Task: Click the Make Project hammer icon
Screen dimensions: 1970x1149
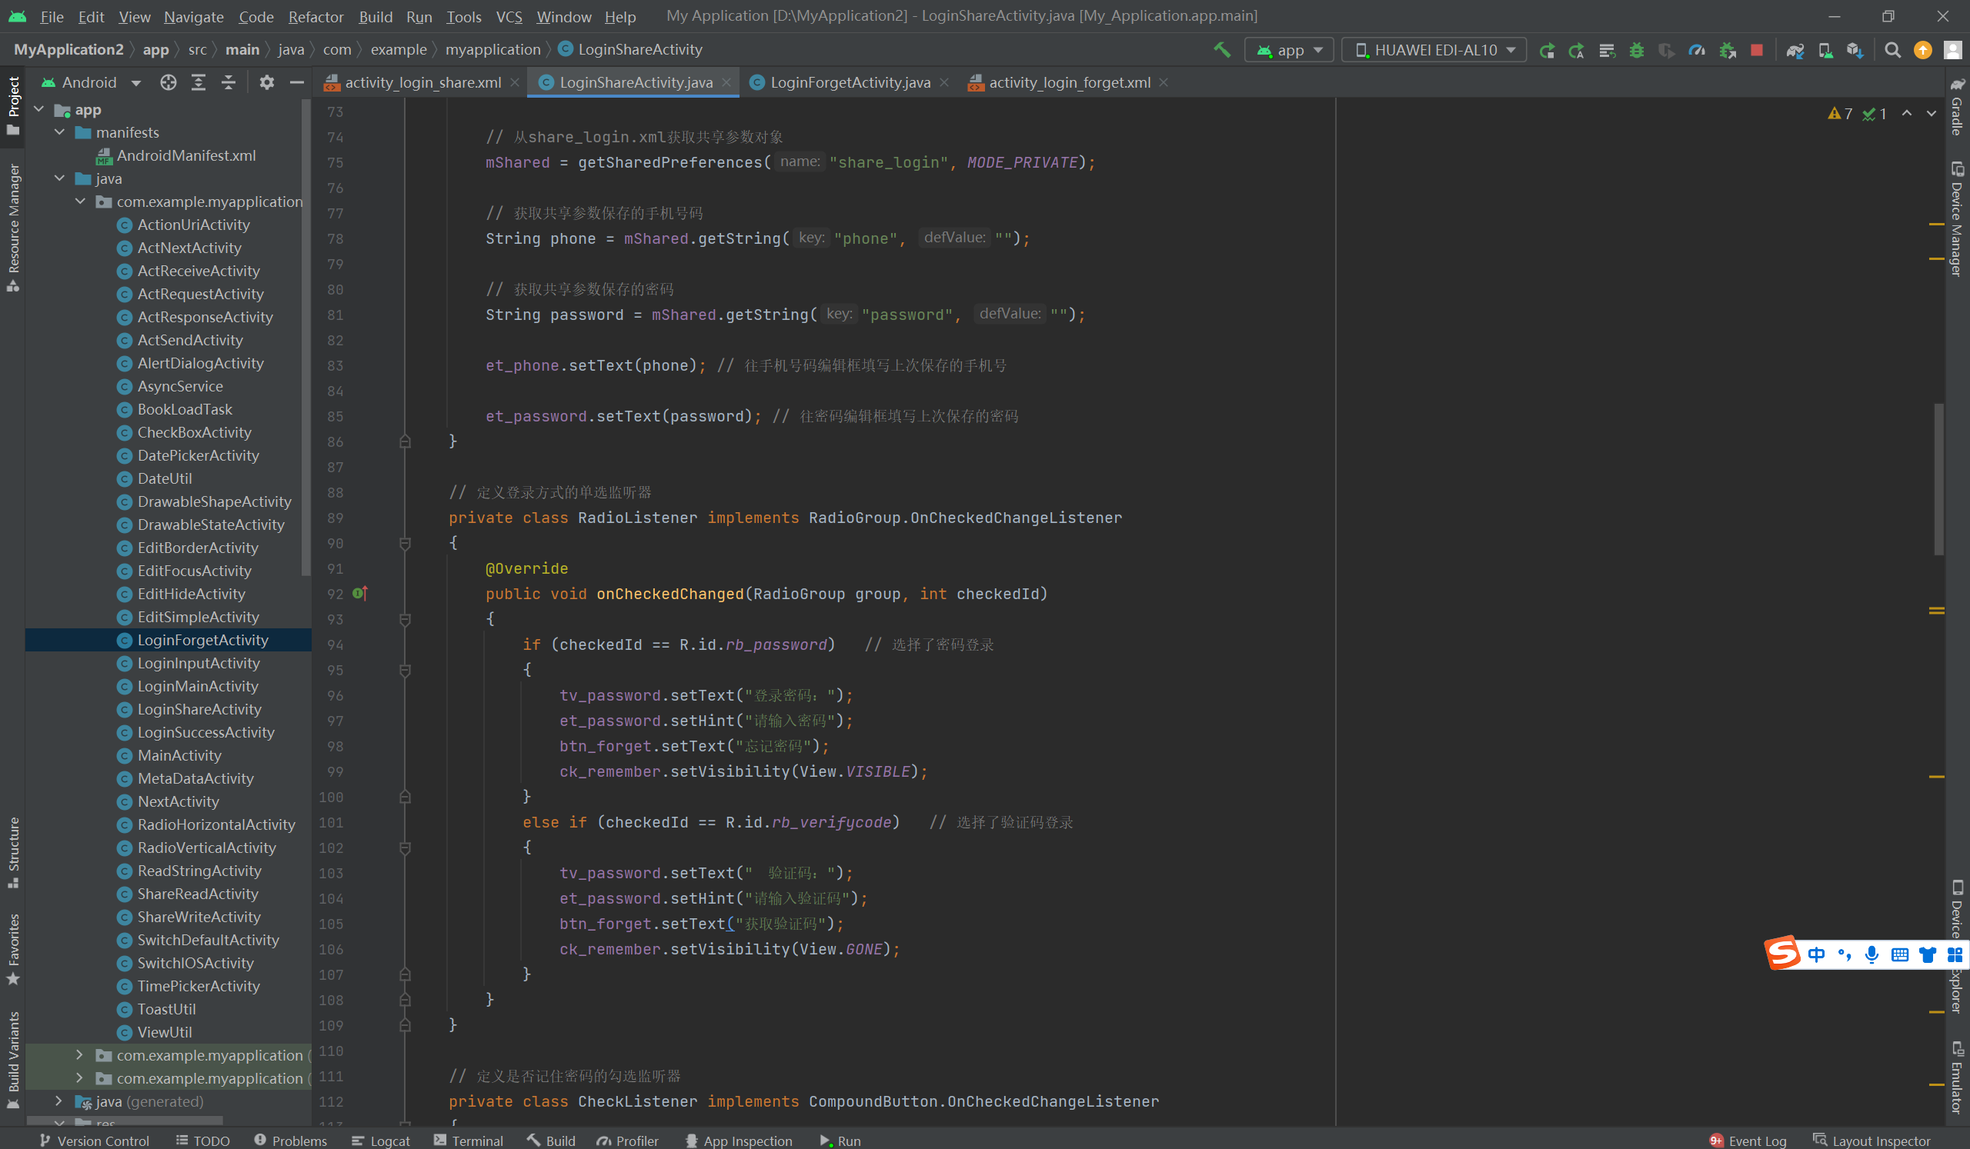Action: 1222,50
